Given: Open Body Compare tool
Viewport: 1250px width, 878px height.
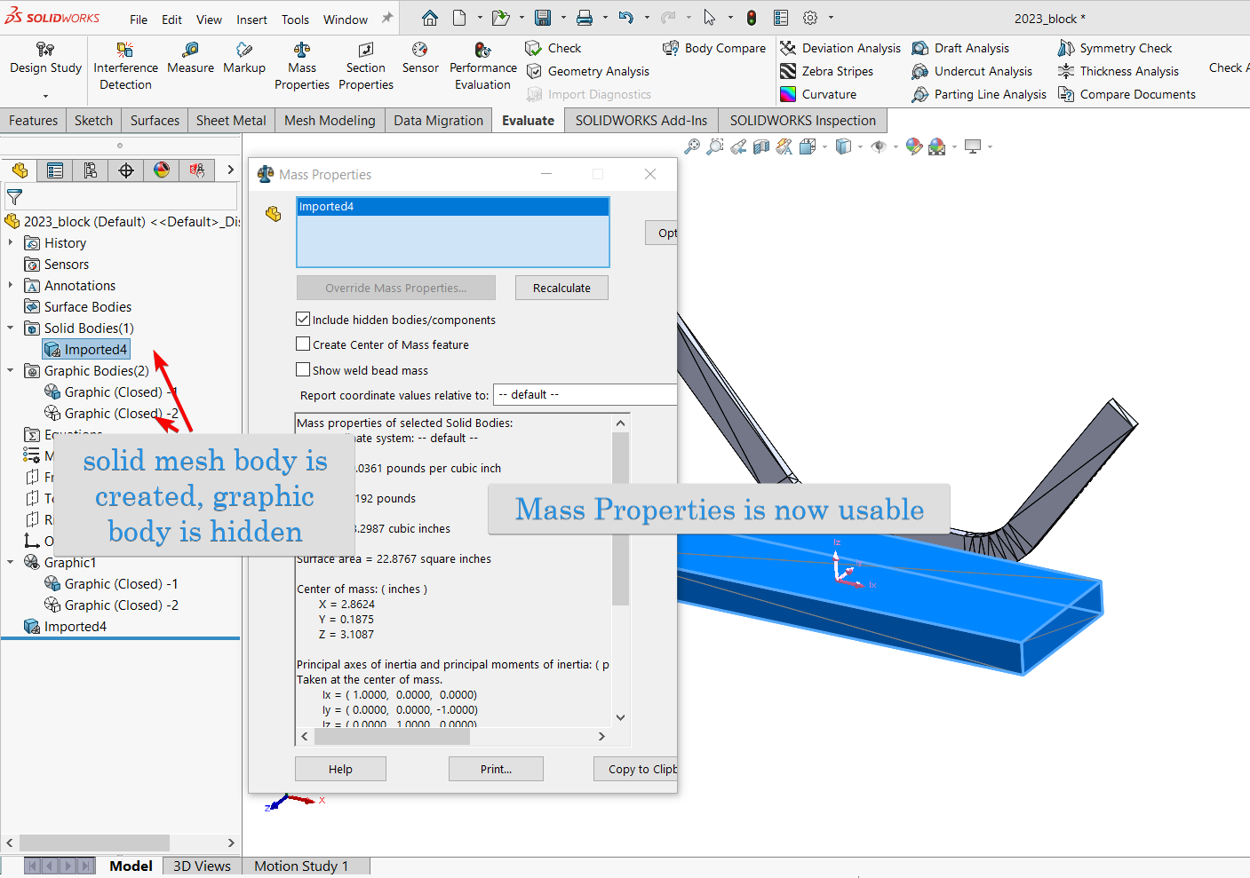Looking at the screenshot, I should (x=714, y=48).
